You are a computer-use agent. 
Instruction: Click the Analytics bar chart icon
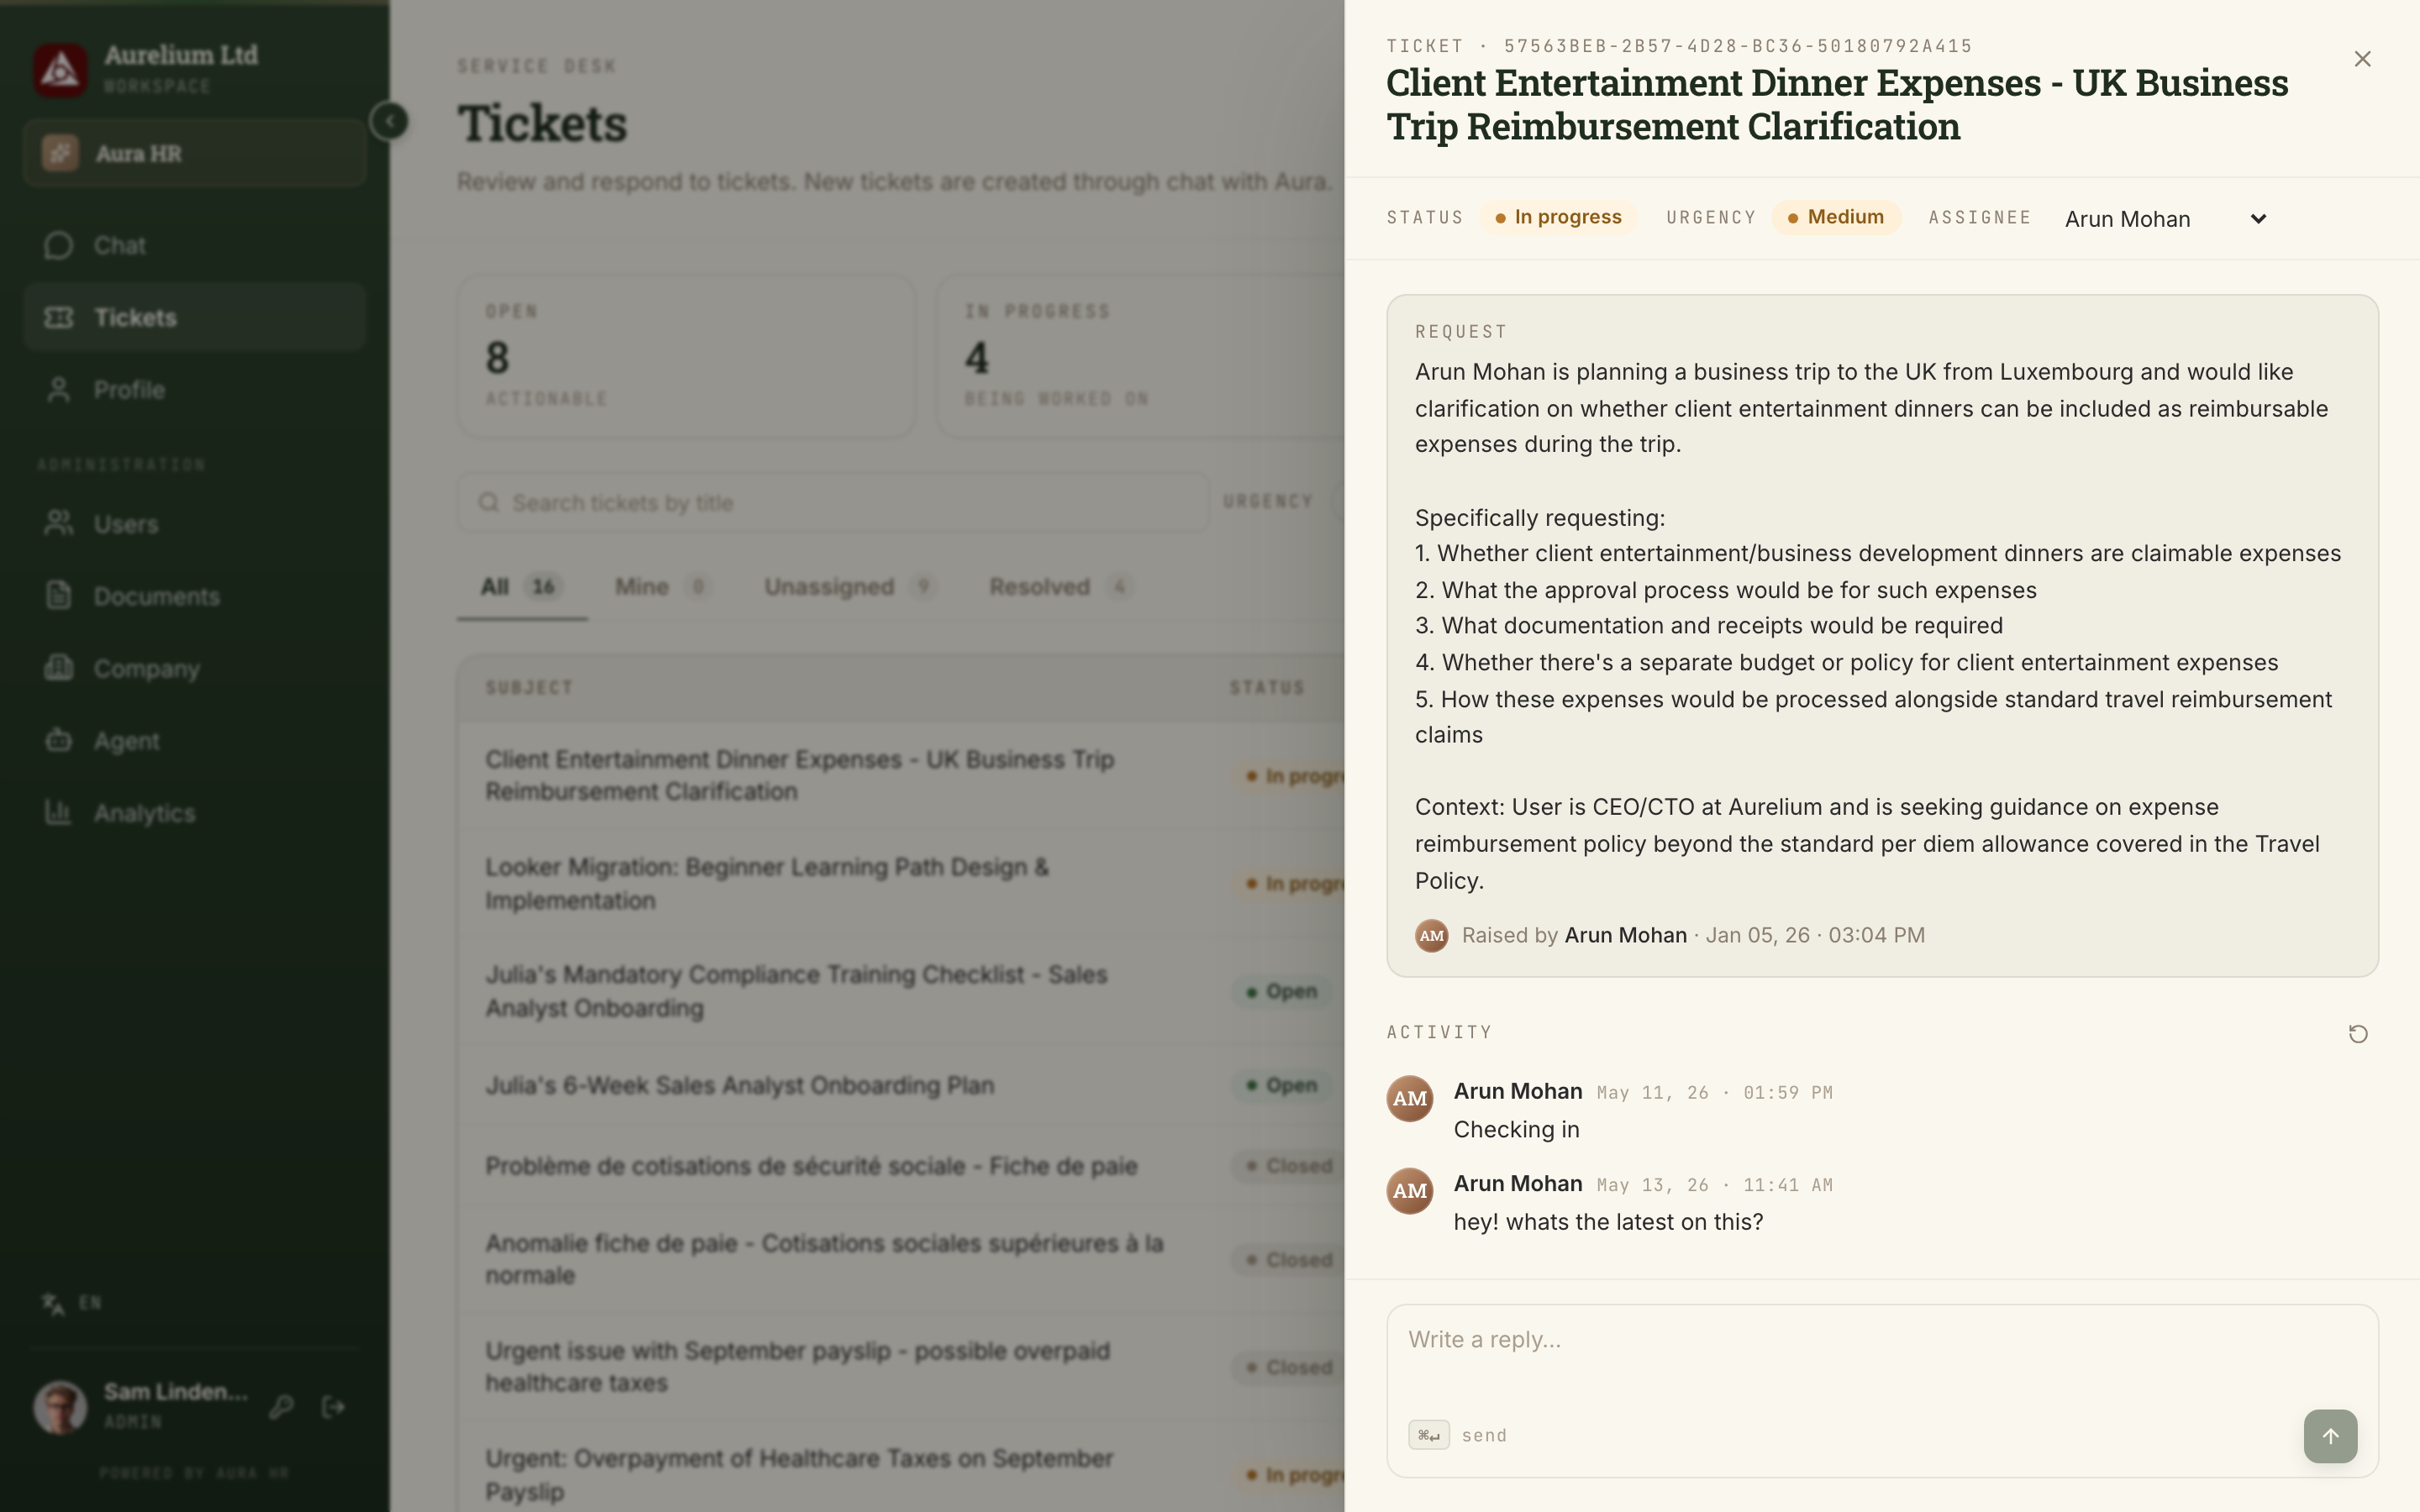(x=58, y=812)
